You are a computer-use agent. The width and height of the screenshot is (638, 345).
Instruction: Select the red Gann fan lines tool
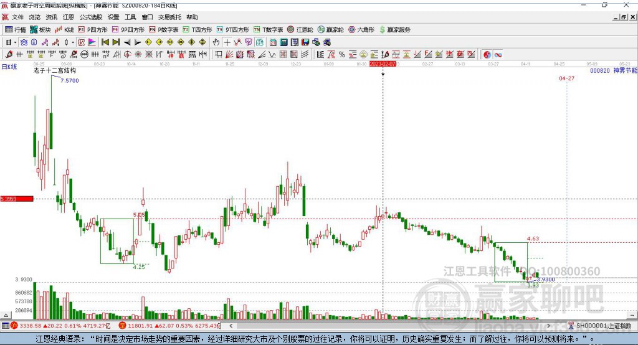click(x=229, y=55)
